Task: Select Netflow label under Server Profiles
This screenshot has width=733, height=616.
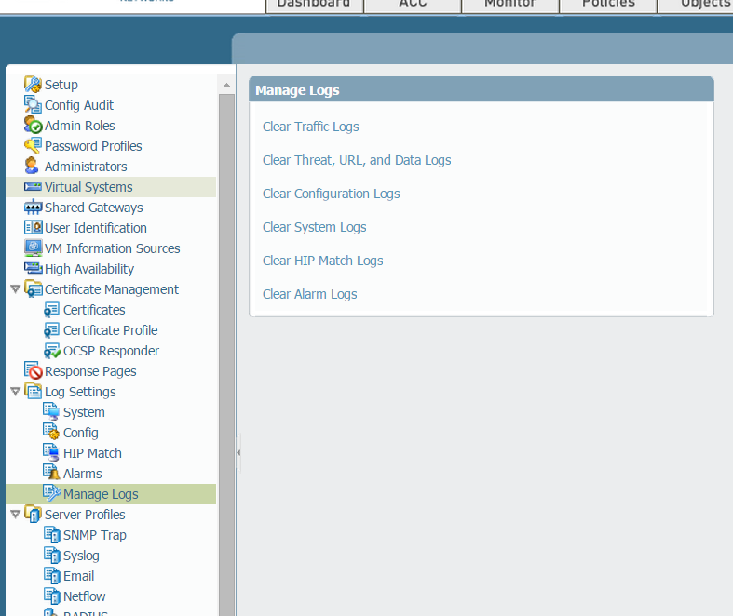Action: (x=84, y=596)
